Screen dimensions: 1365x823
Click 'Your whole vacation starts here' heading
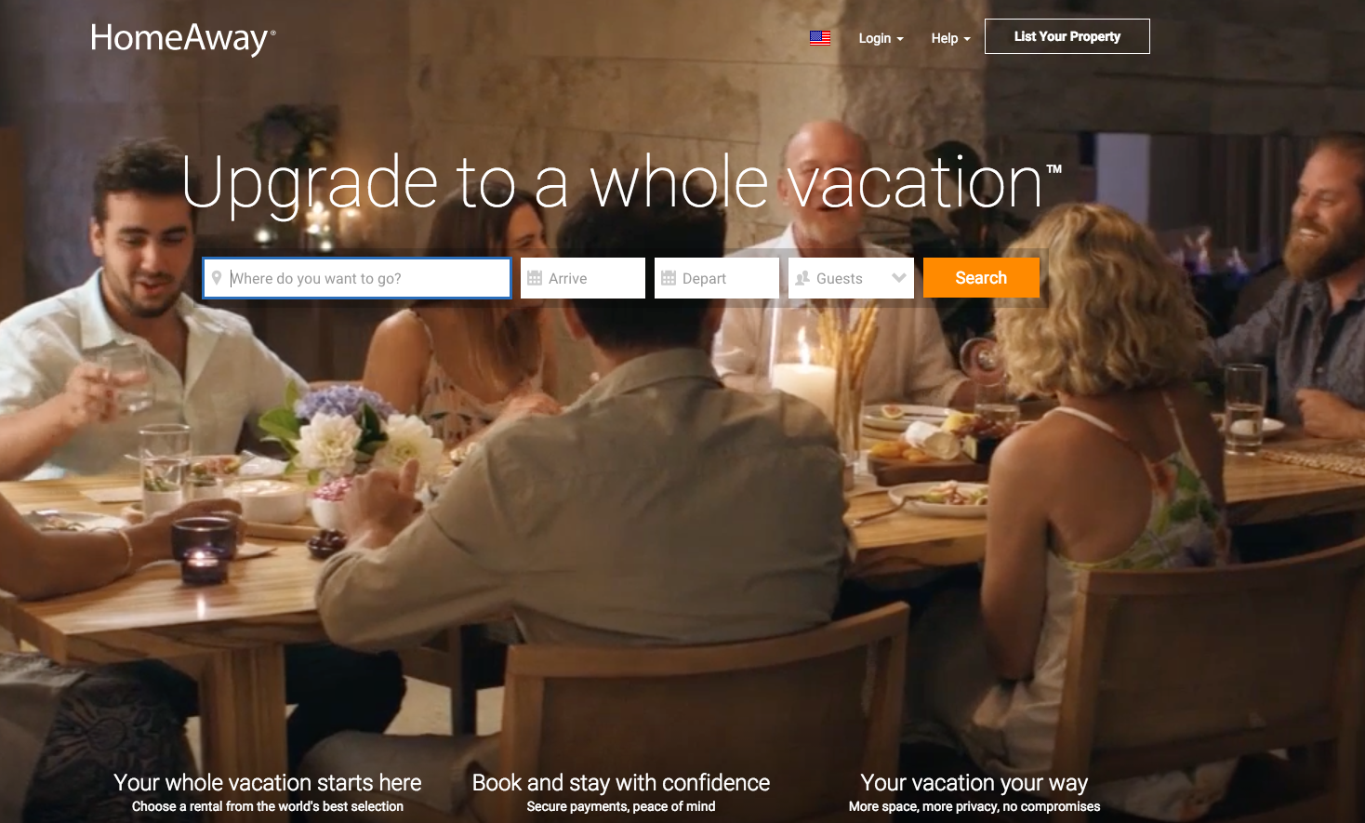[x=268, y=783]
